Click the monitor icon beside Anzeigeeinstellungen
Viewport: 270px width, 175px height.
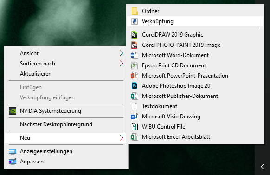(x=13, y=151)
